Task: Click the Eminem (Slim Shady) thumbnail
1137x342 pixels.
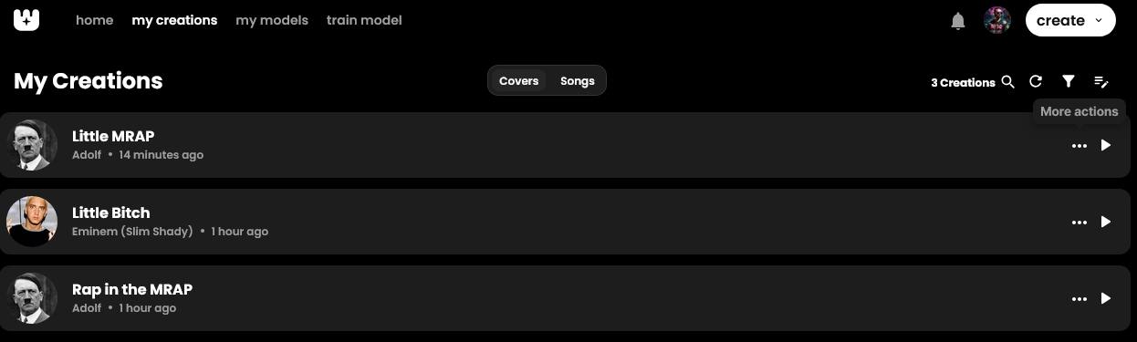Action: pos(32,222)
